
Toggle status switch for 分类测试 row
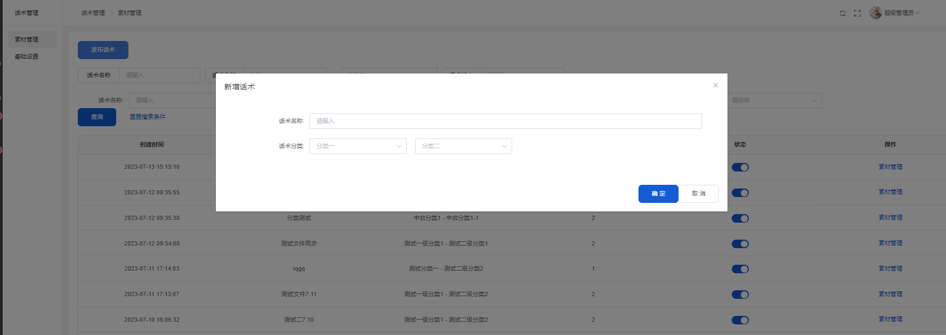[740, 218]
